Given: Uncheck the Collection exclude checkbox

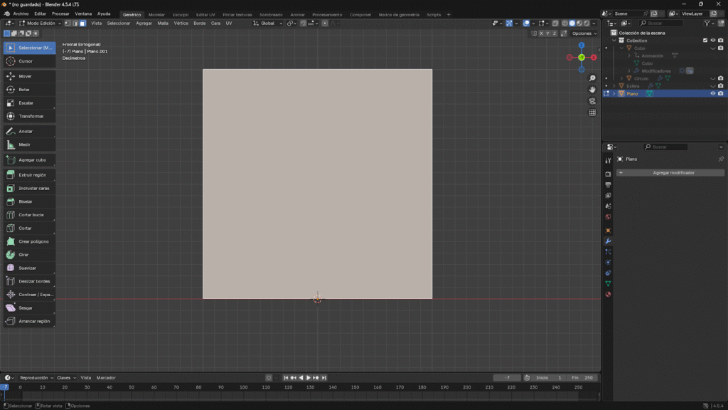Looking at the screenshot, I should (x=705, y=41).
